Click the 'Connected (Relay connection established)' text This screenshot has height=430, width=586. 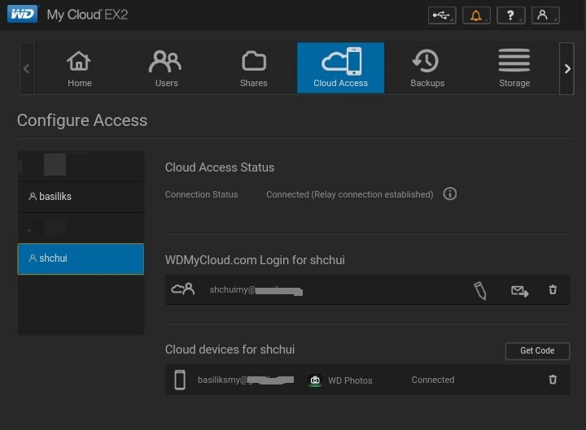(x=349, y=194)
